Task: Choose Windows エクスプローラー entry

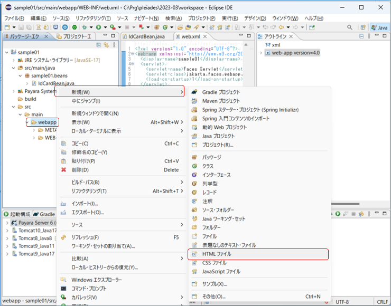Action: click(x=122, y=280)
